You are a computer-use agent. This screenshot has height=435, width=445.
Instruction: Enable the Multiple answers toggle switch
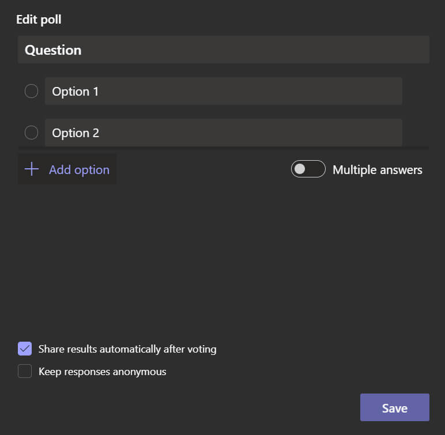(x=308, y=169)
